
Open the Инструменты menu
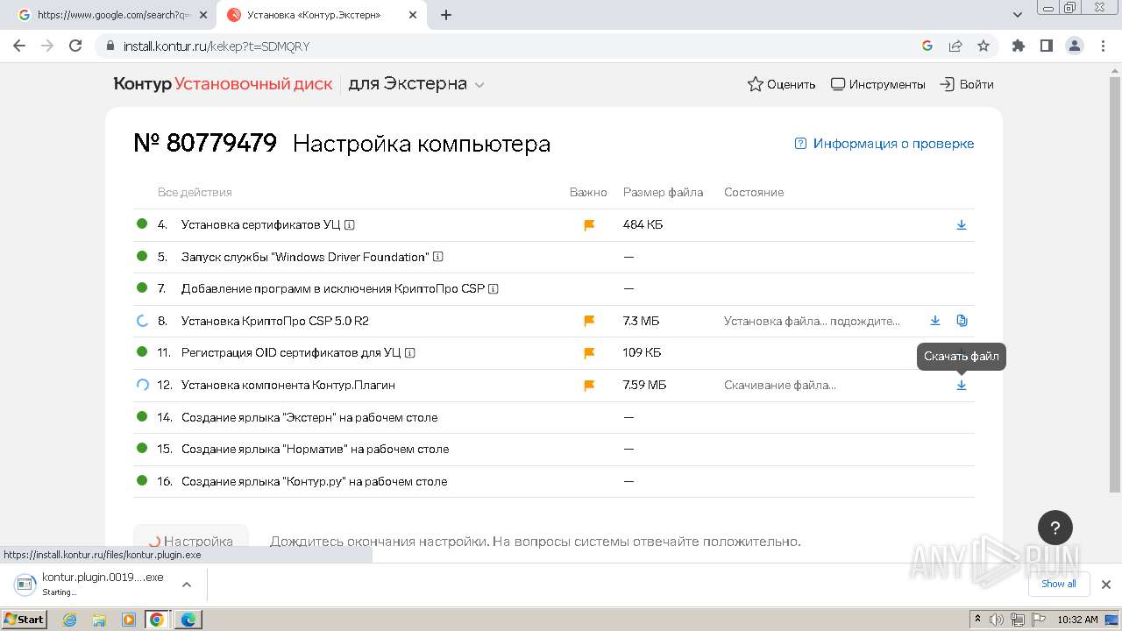pyautogui.click(x=878, y=84)
